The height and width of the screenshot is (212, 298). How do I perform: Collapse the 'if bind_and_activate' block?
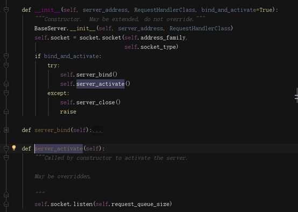6,56
